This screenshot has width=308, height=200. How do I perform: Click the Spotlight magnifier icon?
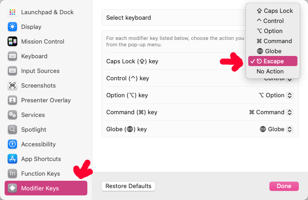click(x=12, y=129)
